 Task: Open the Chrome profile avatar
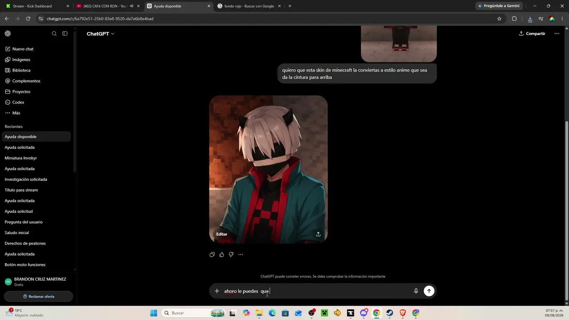point(552,19)
